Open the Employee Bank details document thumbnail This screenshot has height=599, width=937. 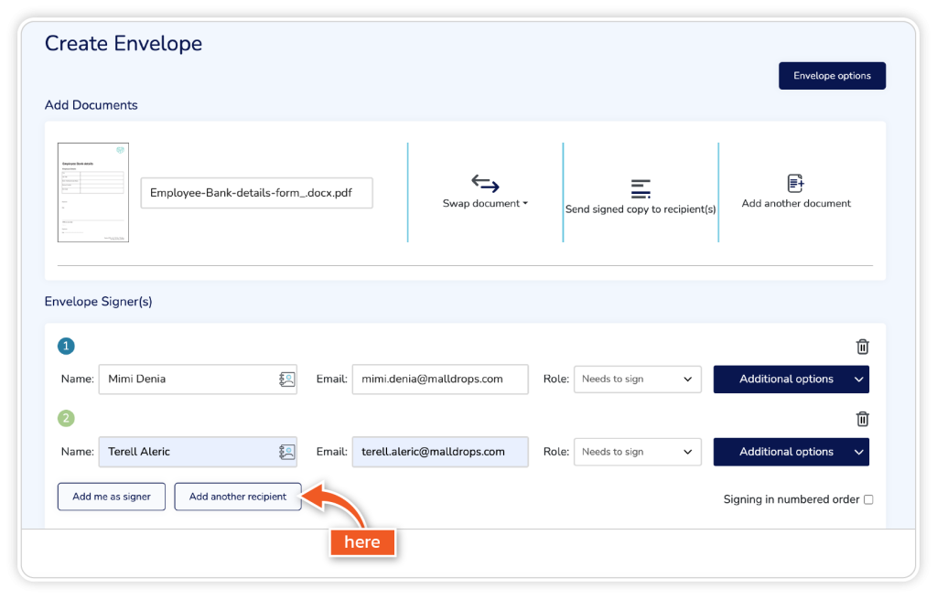(x=93, y=192)
